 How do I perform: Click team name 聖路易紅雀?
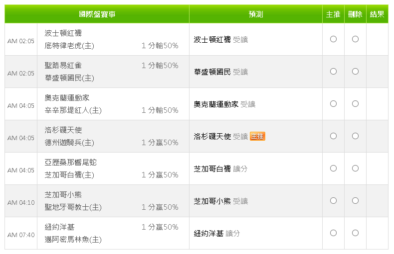63,66
